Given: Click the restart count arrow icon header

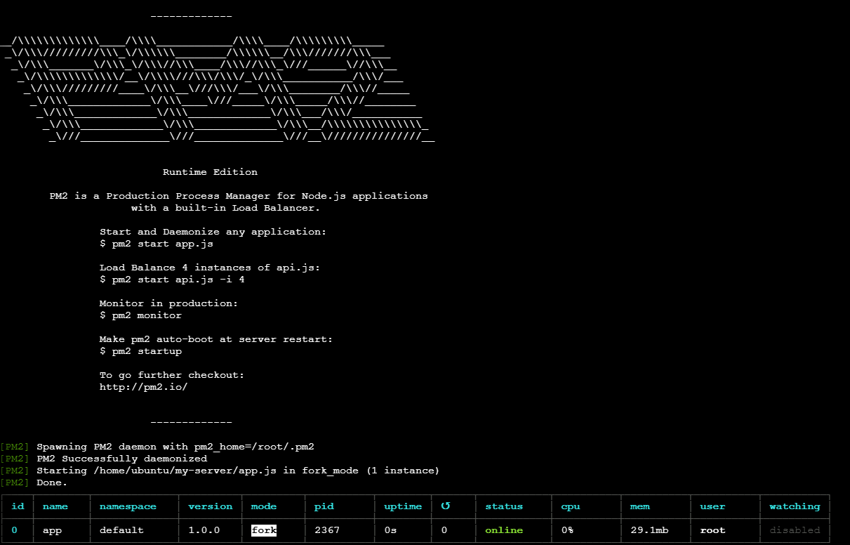Looking at the screenshot, I should point(445,506).
